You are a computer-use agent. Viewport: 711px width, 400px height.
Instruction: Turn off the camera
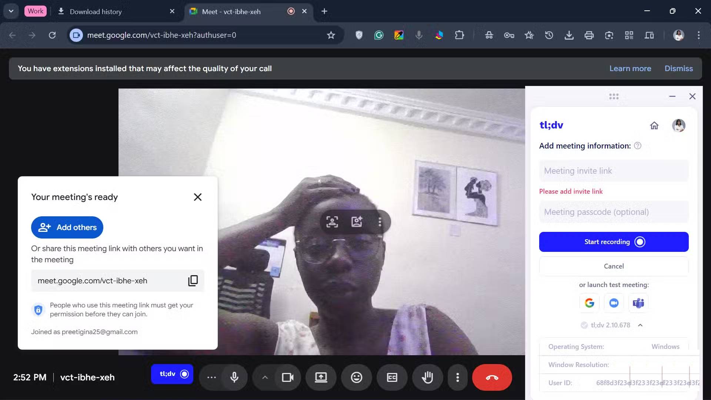[287, 377]
